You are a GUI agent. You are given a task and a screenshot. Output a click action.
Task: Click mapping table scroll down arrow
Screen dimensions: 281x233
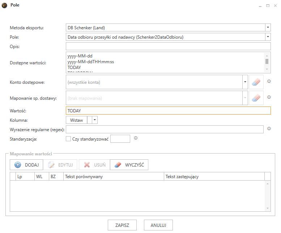pos(267,208)
